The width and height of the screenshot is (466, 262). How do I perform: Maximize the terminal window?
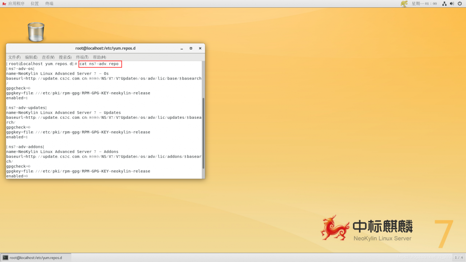point(191,48)
